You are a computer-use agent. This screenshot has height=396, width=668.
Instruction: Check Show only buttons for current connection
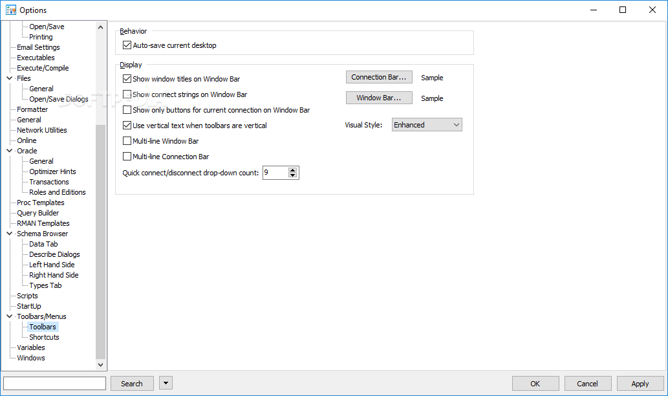pos(127,110)
